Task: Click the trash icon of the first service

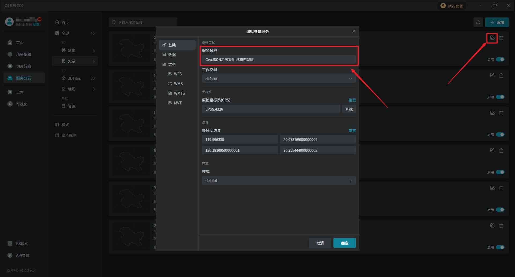Action: tap(501, 38)
